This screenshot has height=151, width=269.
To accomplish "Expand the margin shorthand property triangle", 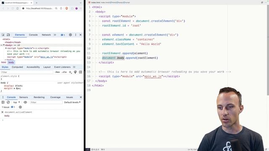I will point(14,89).
